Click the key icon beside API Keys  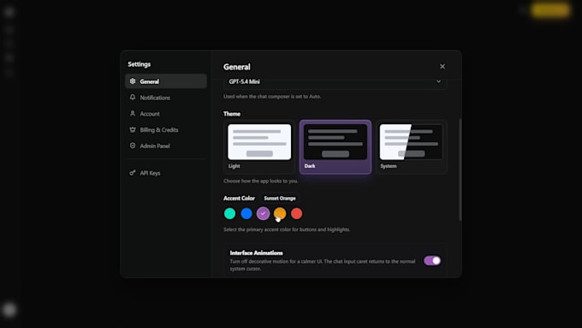click(133, 173)
